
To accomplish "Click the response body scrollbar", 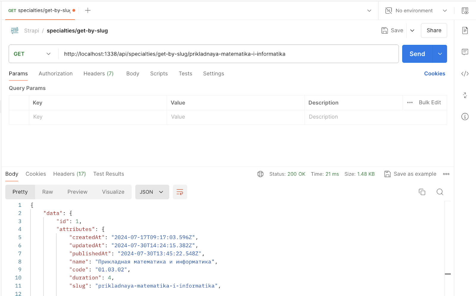I will coord(448,248).
